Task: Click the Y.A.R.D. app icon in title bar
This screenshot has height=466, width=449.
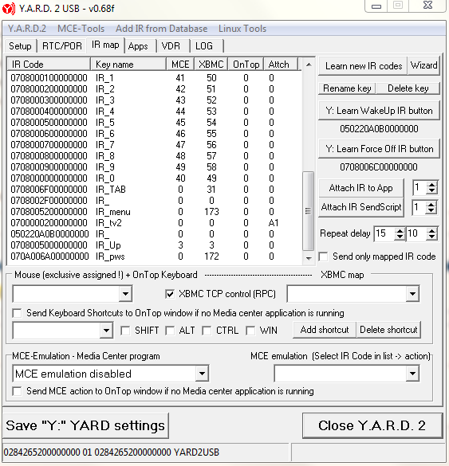Action: 8,8
